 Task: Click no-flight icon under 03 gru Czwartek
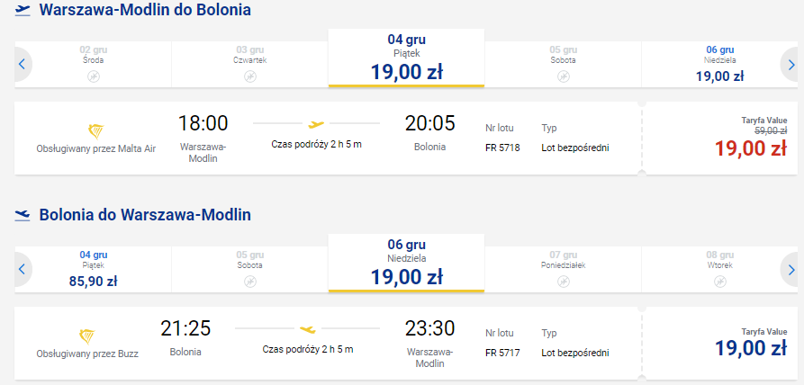tap(249, 76)
